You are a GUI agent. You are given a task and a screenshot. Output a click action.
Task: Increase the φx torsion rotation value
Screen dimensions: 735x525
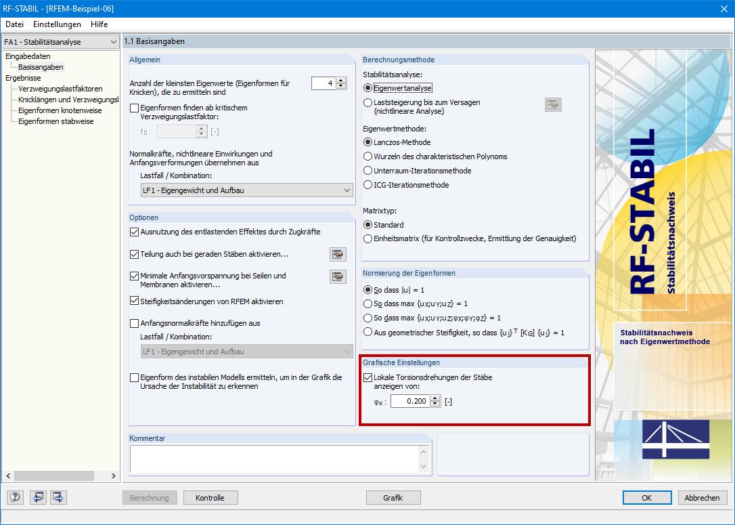click(435, 398)
